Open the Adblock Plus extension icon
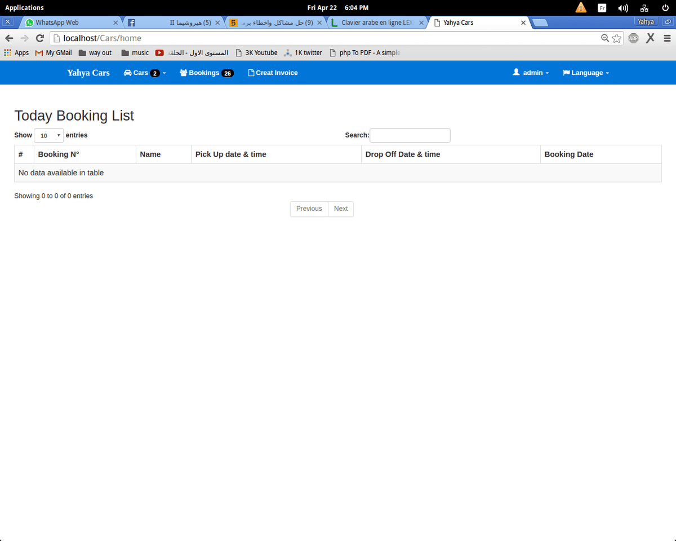The width and height of the screenshot is (676, 541). 633,38
